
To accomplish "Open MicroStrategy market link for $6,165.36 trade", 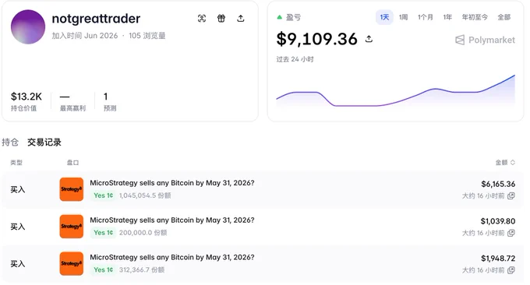I will tap(171, 183).
